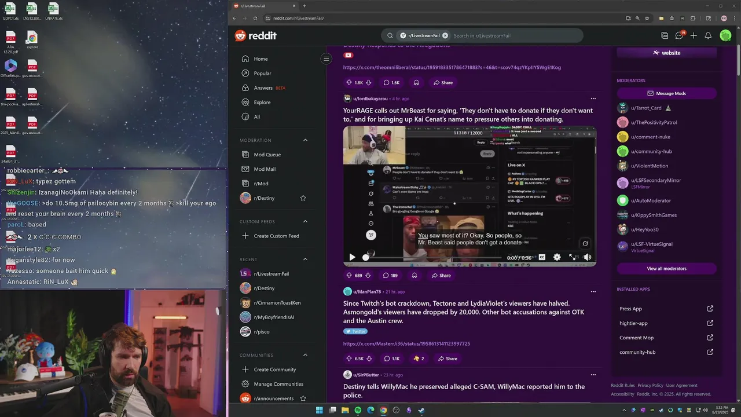Click the browser reload button
741x417 pixels.
tap(255, 18)
